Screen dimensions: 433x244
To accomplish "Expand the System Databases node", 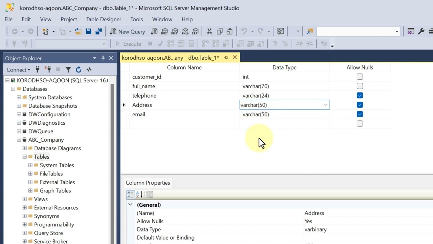I will (x=19, y=97).
